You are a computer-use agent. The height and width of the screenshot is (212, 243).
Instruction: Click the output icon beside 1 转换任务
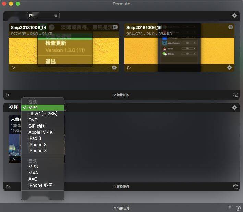point(235,187)
